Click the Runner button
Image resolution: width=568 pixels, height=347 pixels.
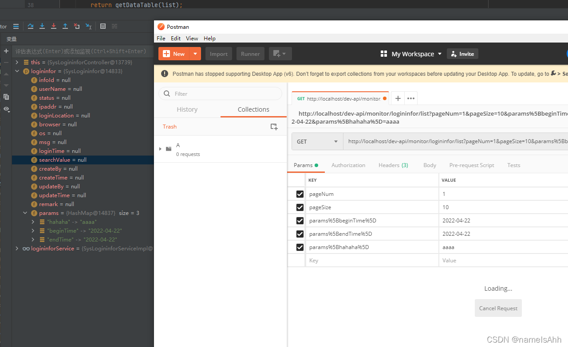(x=250, y=54)
